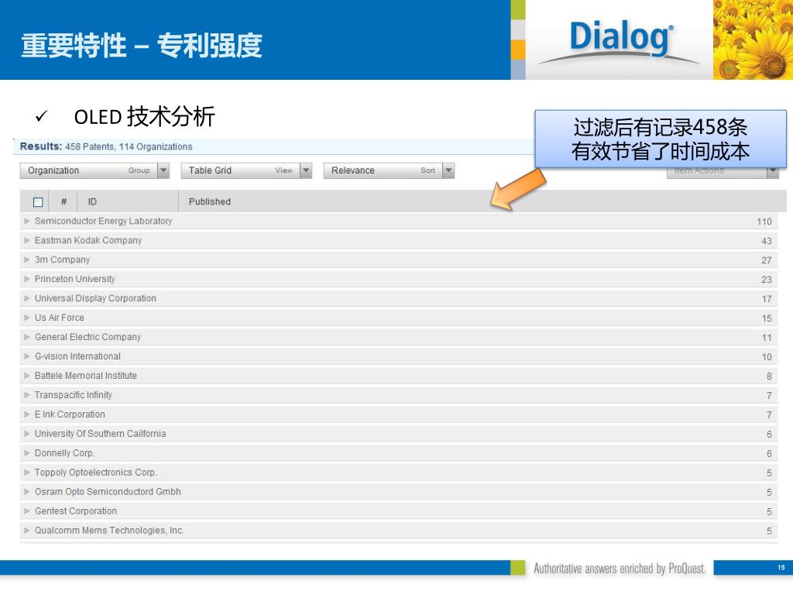Click count 23 in Princeton University row
793x595 pixels.
coord(767,279)
